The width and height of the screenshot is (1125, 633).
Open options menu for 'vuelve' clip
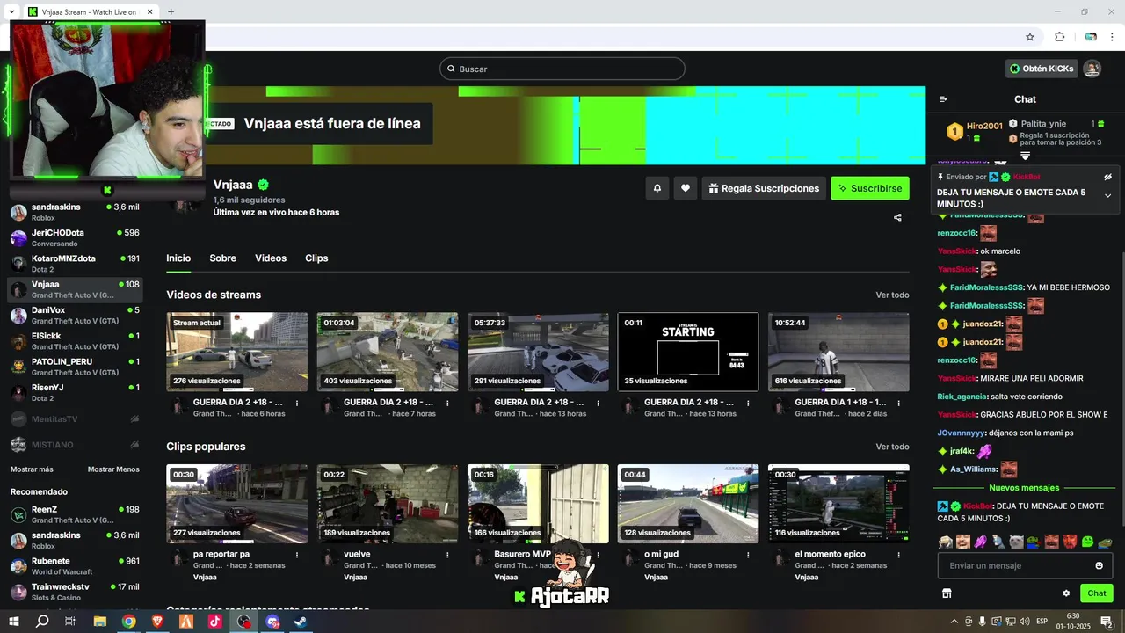coord(447,555)
